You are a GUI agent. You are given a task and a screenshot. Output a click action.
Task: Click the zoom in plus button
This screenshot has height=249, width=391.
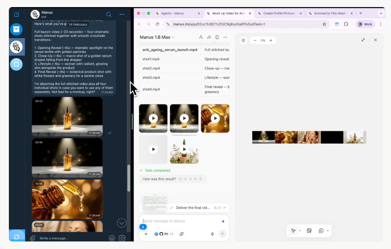[271, 40]
